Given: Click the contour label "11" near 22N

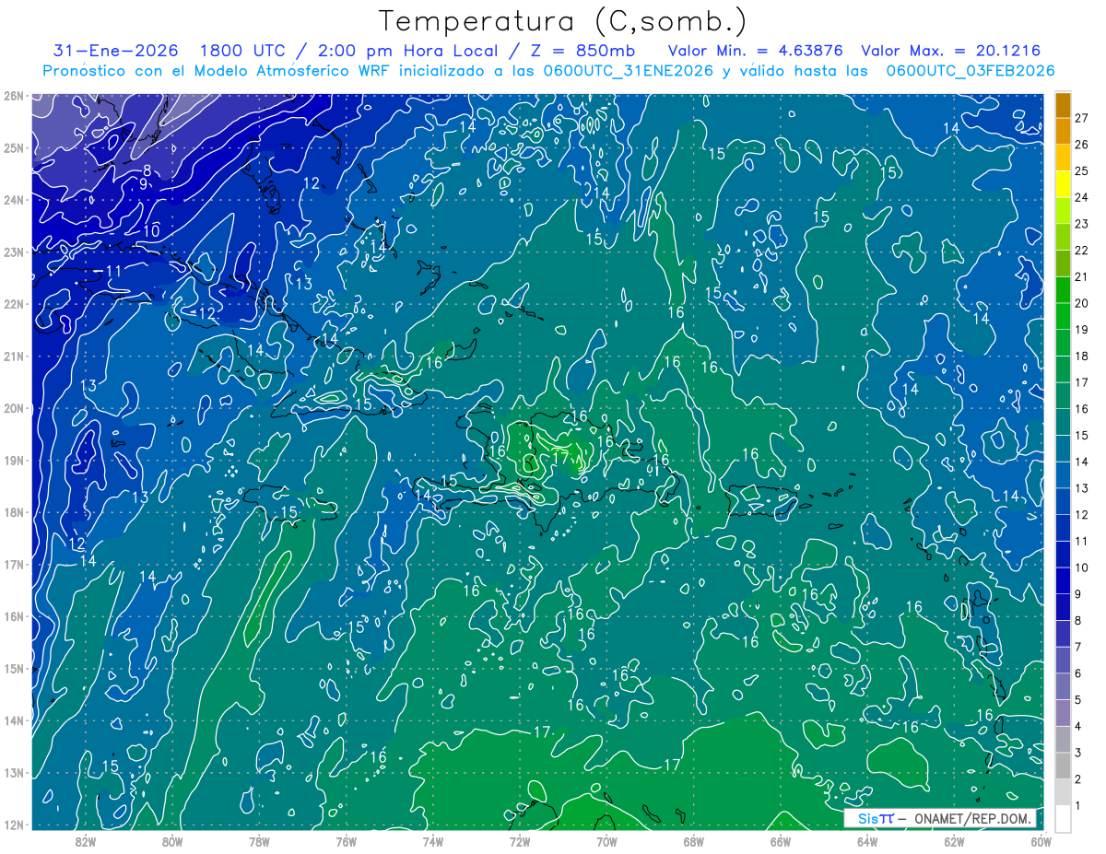Looking at the screenshot, I should pyautogui.click(x=114, y=271).
